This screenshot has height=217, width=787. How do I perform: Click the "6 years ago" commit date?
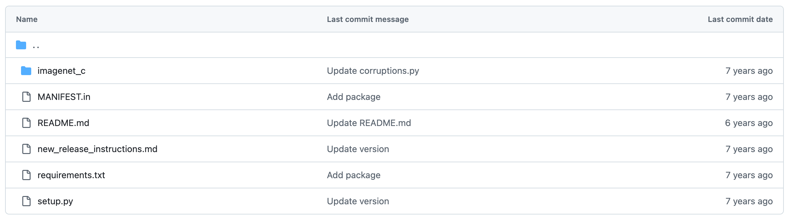pyautogui.click(x=749, y=123)
